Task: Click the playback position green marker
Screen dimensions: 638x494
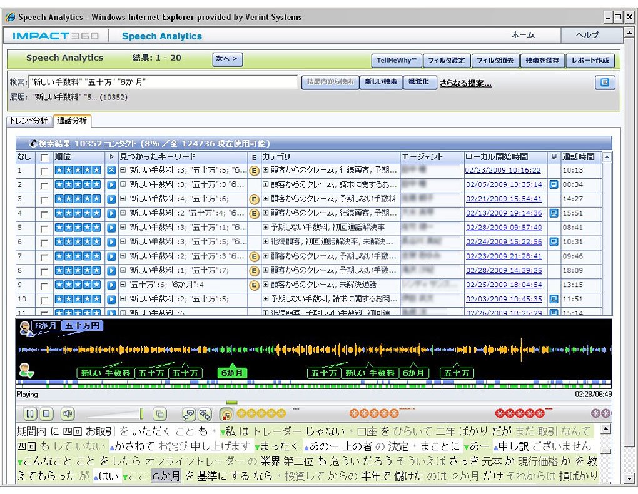Action: pos(231,402)
